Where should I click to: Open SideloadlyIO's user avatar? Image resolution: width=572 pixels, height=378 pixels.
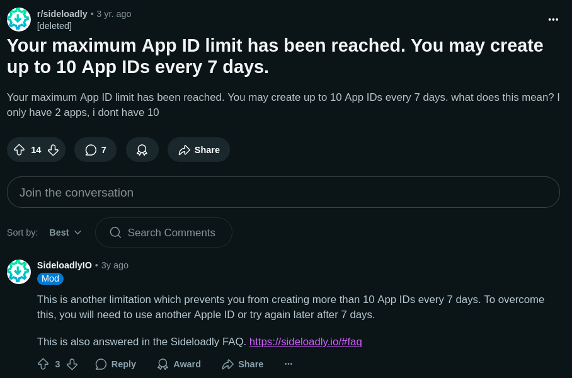click(19, 272)
